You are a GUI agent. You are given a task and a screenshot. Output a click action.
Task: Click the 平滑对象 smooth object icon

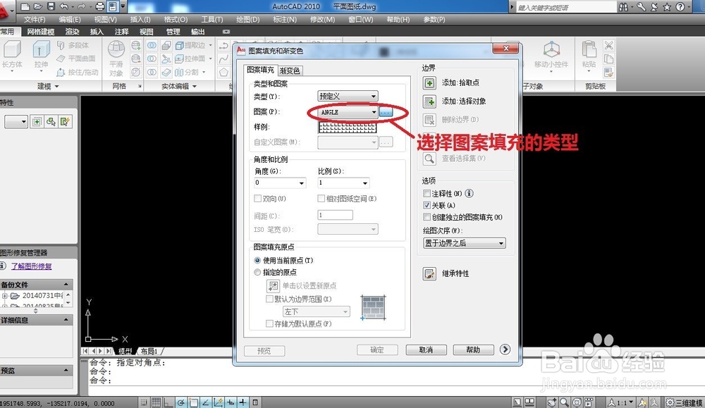point(116,49)
